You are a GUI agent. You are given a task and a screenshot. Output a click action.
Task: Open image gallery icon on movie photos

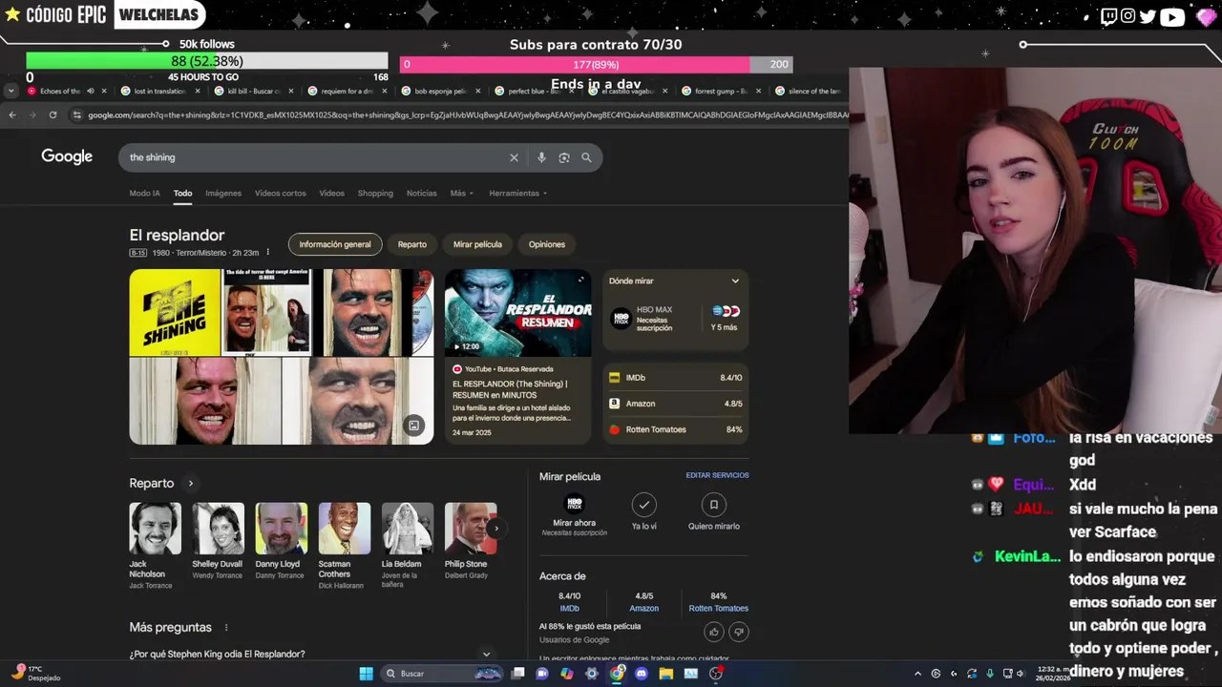click(413, 426)
